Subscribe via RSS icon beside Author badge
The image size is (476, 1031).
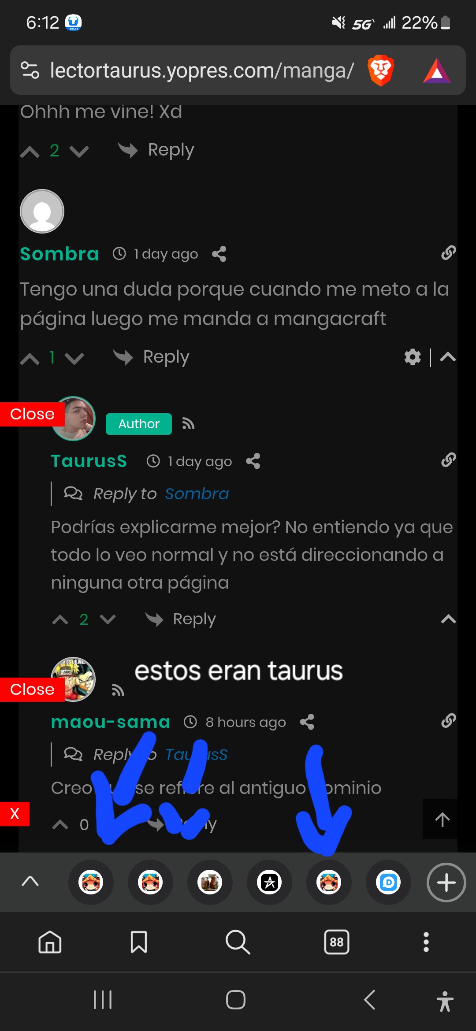point(188,424)
